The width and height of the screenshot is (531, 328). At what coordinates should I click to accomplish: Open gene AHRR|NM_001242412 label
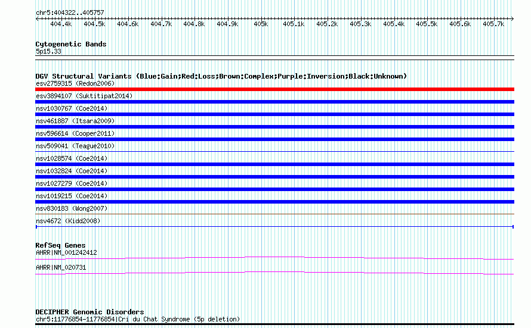(x=66, y=252)
